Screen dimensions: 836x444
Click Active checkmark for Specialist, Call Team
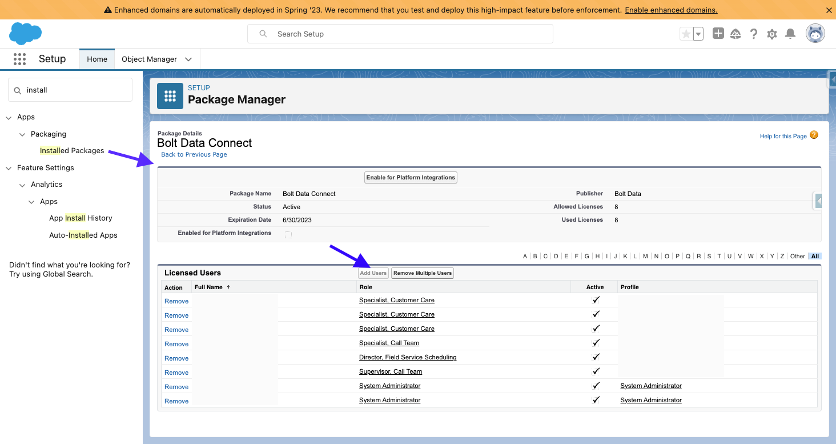pos(596,343)
